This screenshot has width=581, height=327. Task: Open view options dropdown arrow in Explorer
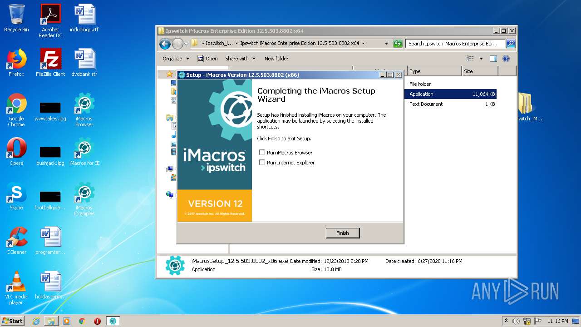[481, 59]
